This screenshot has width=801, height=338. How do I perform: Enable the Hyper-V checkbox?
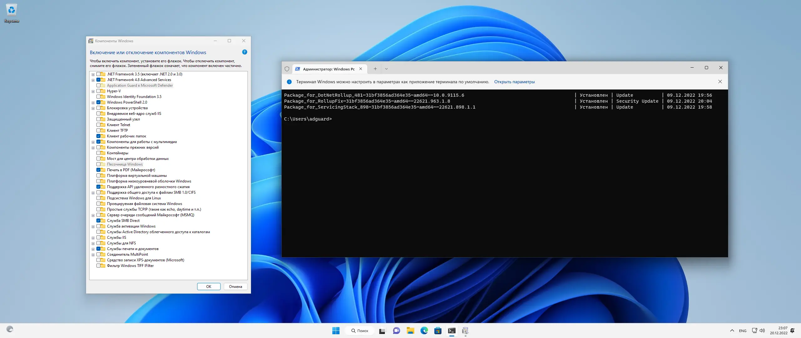pos(99,91)
